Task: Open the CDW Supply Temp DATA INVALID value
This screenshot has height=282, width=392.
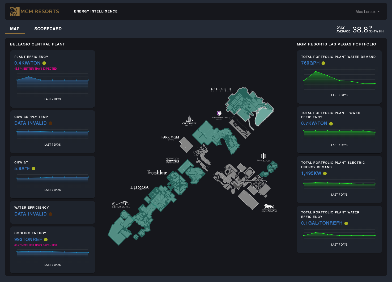Action: click(31, 123)
